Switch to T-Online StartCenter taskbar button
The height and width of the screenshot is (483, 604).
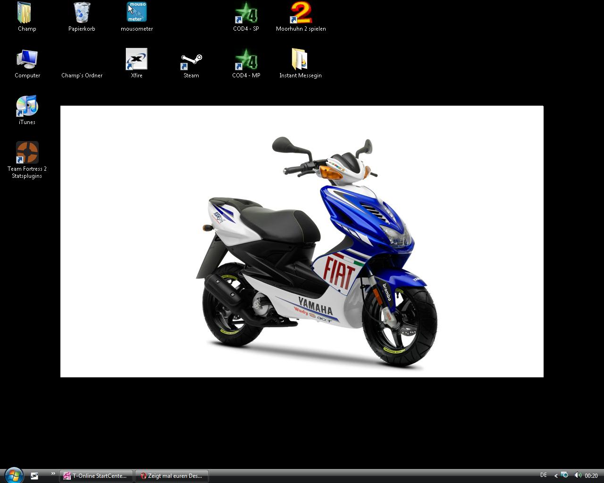96,476
